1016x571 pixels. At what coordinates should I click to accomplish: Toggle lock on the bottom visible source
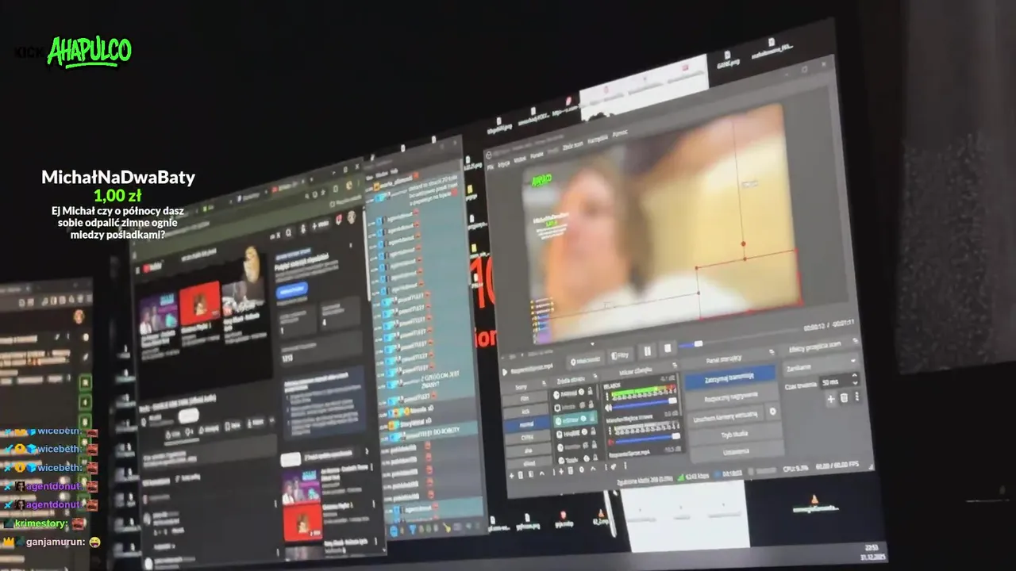595,457
